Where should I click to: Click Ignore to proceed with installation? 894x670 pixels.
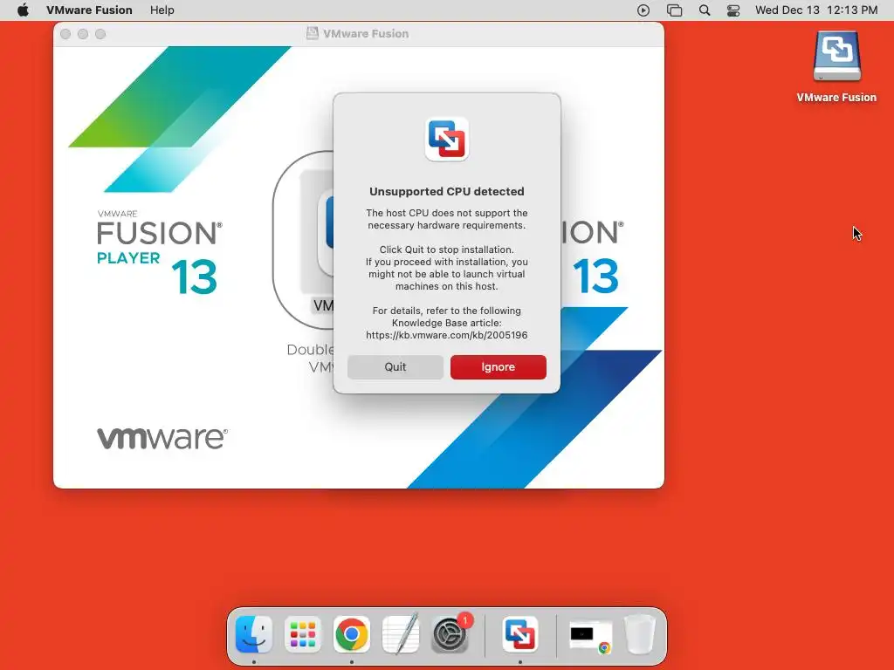(x=498, y=367)
